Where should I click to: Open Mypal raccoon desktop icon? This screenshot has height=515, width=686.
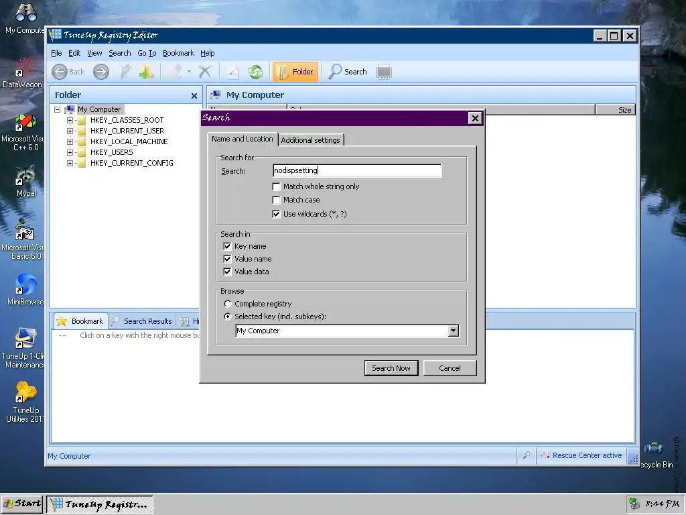coord(26,180)
